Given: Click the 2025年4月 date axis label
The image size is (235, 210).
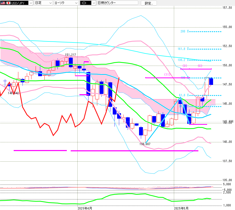Looking at the screenshot, I should [x=85, y=208].
